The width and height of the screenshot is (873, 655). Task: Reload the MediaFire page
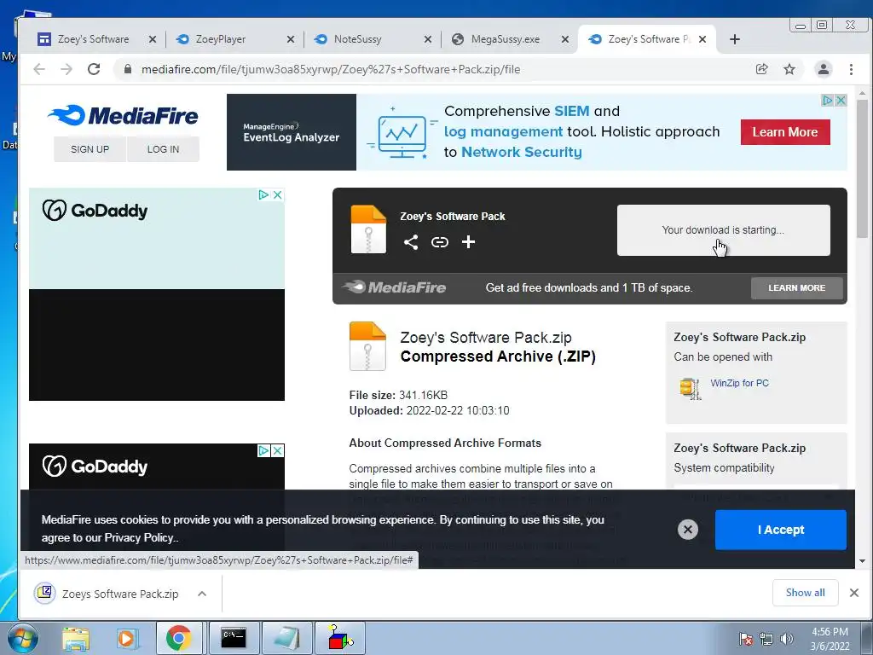(x=94, y=69)
